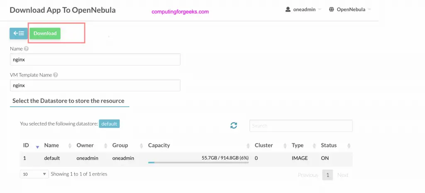Sort the table by Type column
Screen dimensions: 425x193
coord(304,145)
